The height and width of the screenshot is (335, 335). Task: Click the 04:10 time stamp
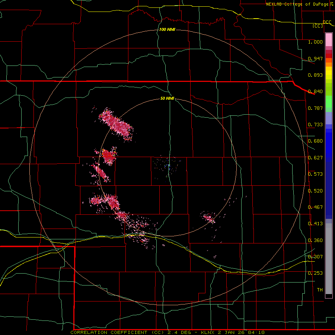click(256, 332)
